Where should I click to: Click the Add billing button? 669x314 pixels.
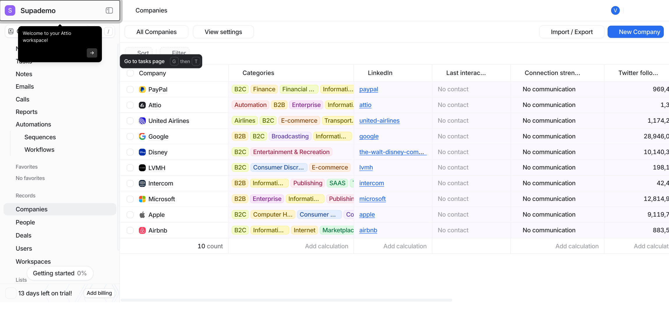click(x=99, y=293)
